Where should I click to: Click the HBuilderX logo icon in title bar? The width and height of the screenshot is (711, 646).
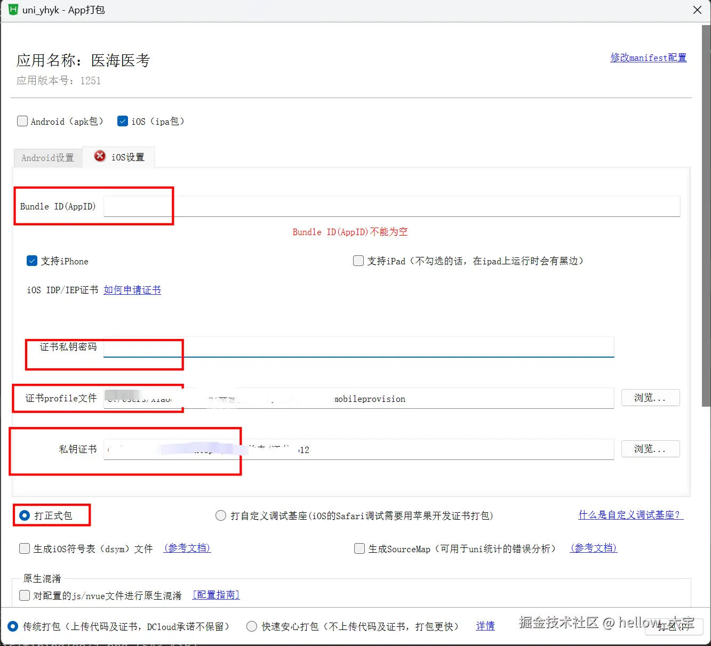(x=13, y=10)
